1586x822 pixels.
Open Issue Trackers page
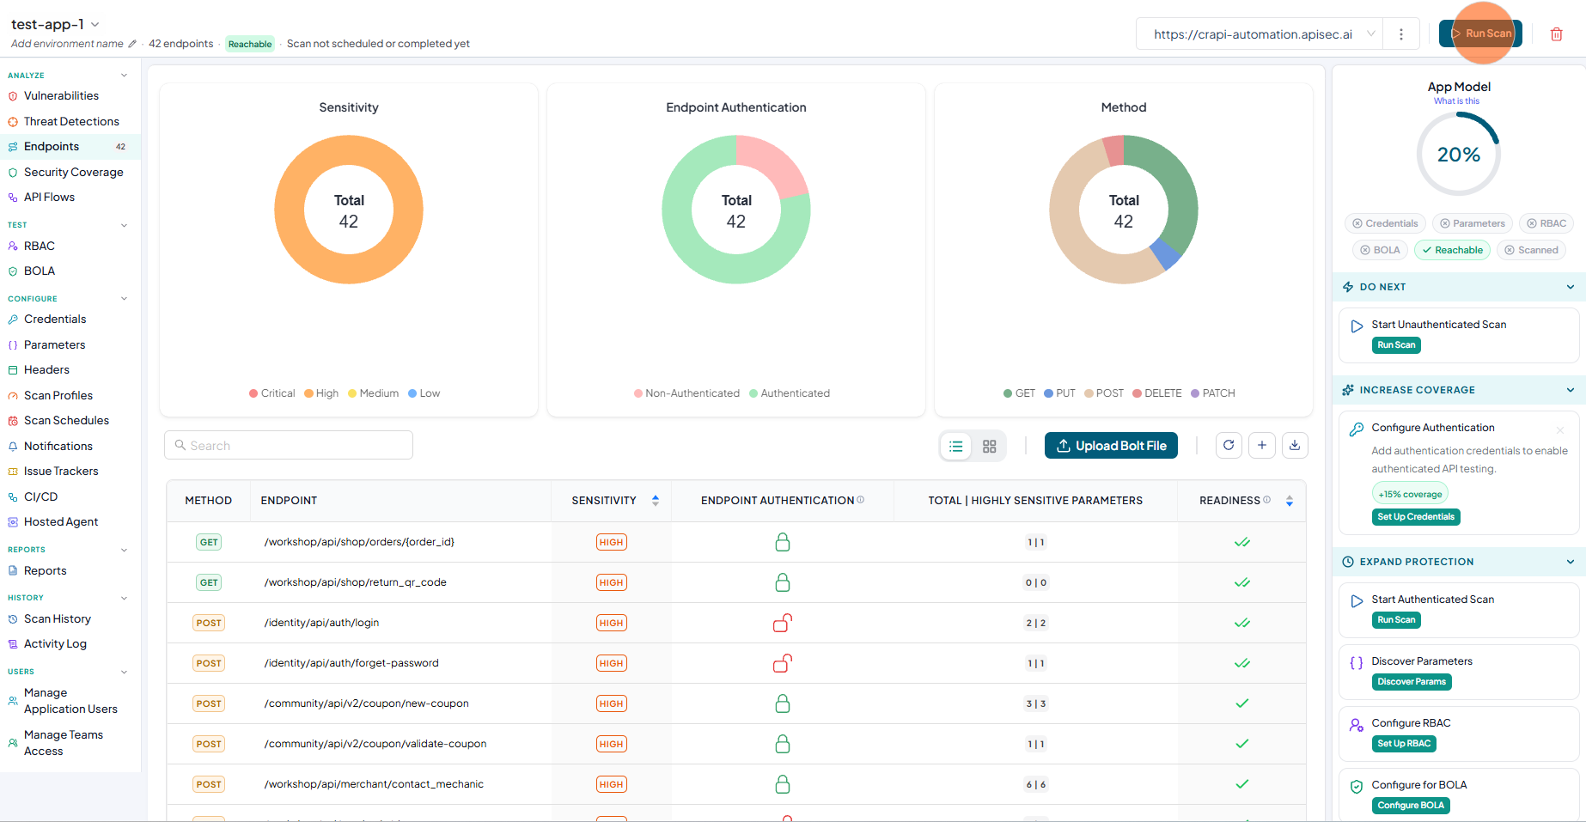click(61, 471)
